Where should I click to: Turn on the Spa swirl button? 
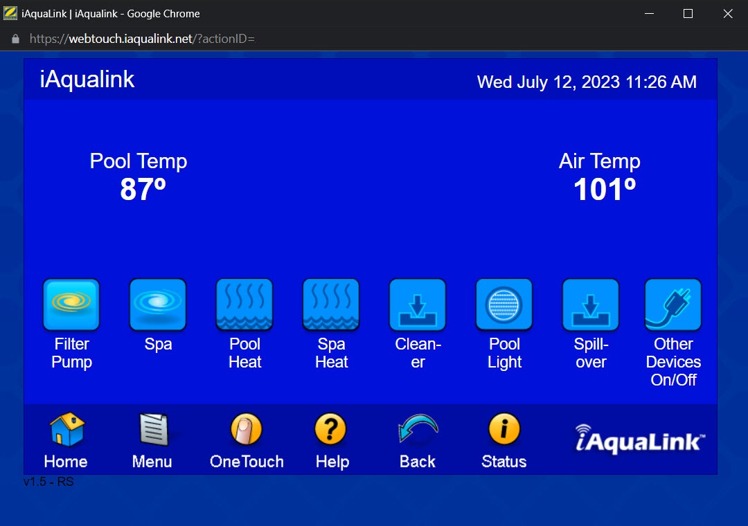158,305
